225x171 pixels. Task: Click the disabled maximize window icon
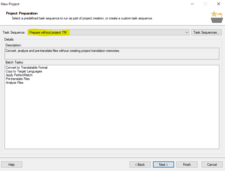[205, 4]
